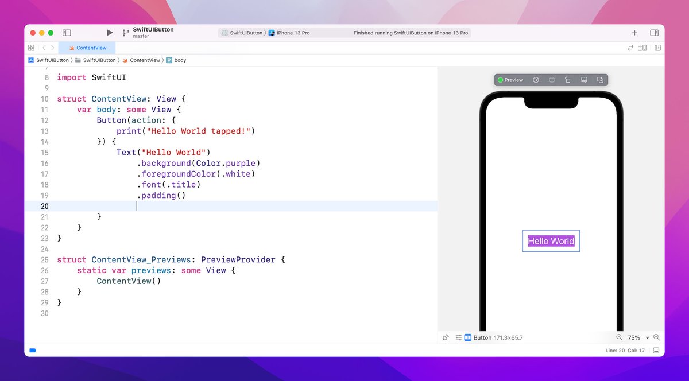Image resolution: width=689 pixels, height=381 pixels.
Task: Open body property in jump bar
Action: pos(176,60)
